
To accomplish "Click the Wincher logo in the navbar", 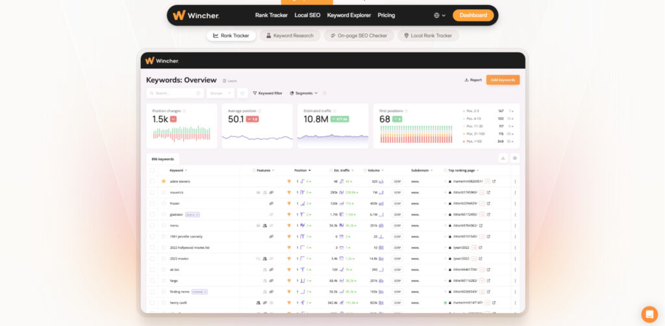I will tap(196, 16).
